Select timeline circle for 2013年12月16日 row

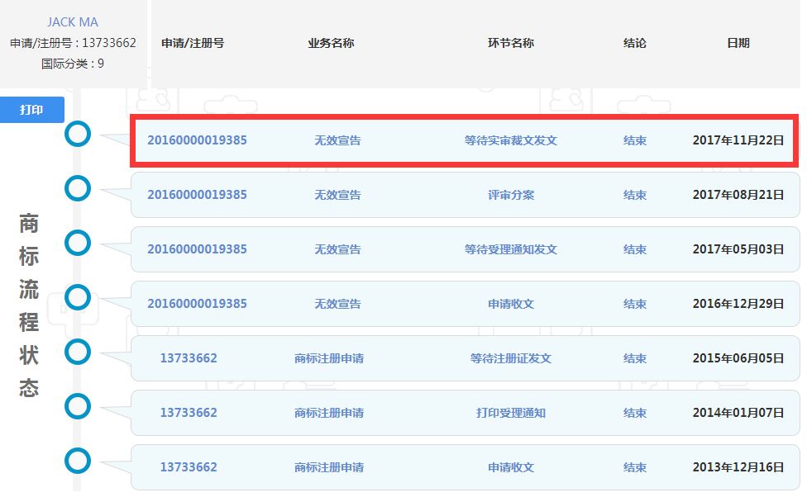click(78, 461)
